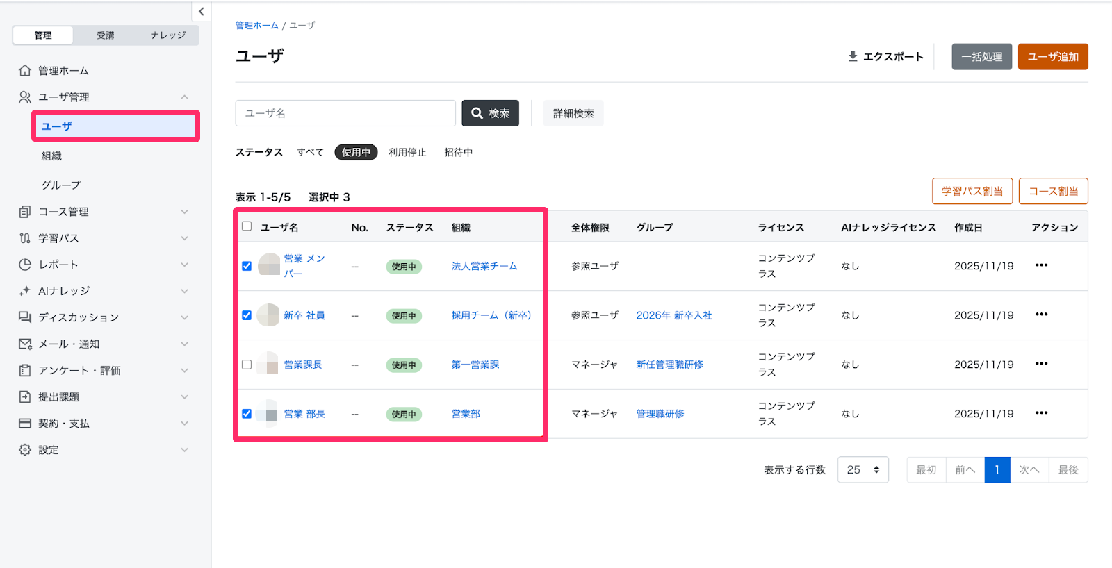Expand the ディスカッション section chevron
This screenshot has height=568, width=1112.
(x=184, y=317)
